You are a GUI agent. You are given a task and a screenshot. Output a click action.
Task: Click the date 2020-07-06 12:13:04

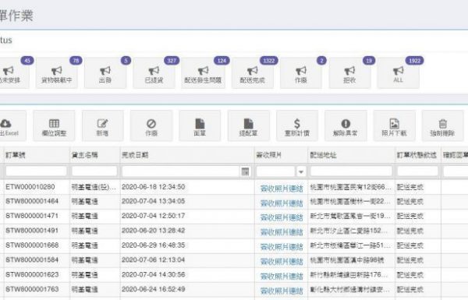154,259
